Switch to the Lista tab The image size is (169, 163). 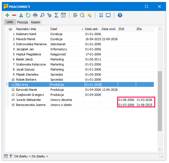click(x=10, y=22)
